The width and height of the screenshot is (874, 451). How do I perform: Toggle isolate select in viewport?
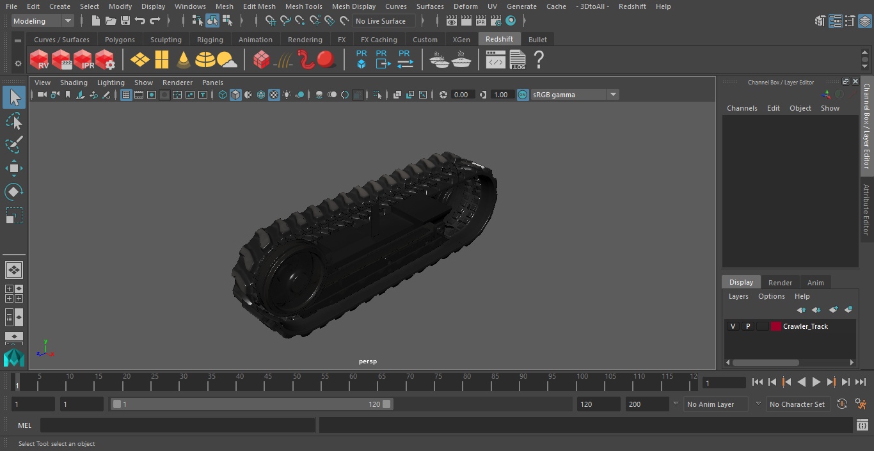(x=377, y=95)
